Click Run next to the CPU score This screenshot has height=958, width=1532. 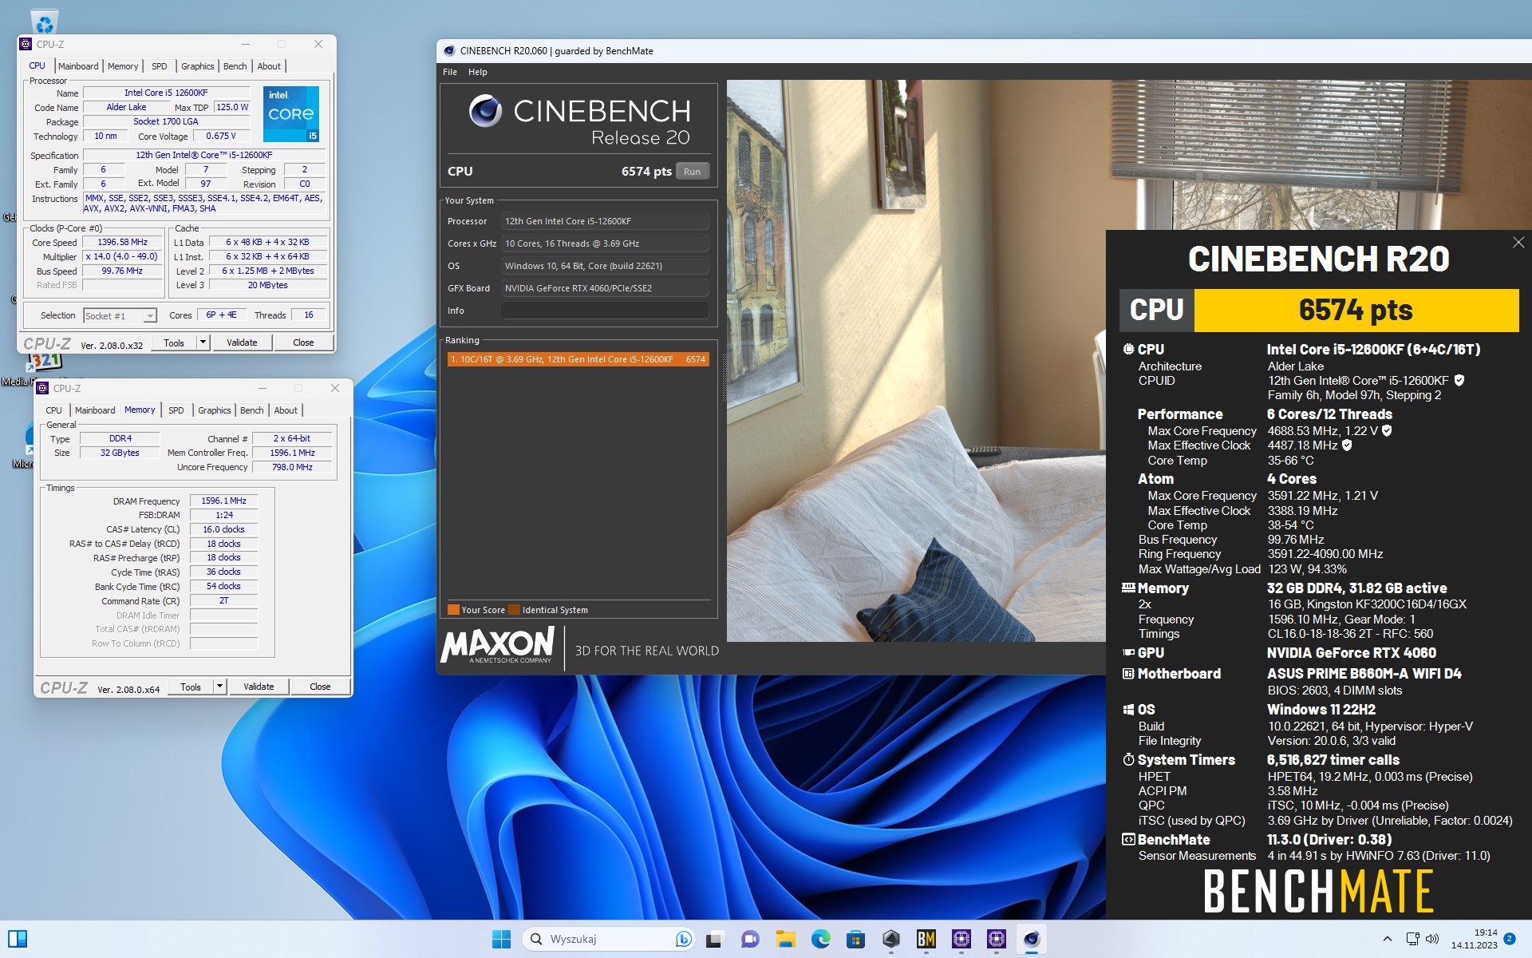(692, 172)
